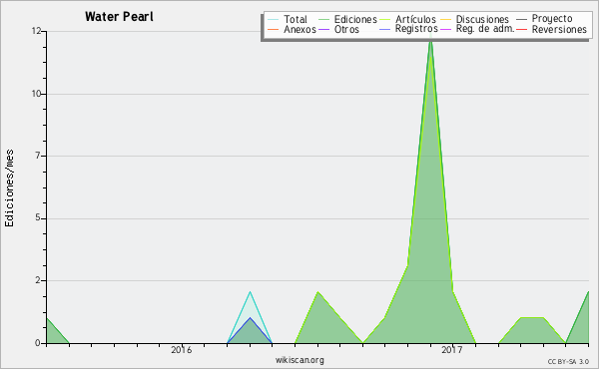The image size is (599, 369).
Task: Click the Ediciones/mes axis title
Action: click(x=9, y=188)
